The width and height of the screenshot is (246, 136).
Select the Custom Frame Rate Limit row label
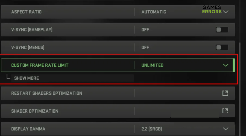coord(40,65)
